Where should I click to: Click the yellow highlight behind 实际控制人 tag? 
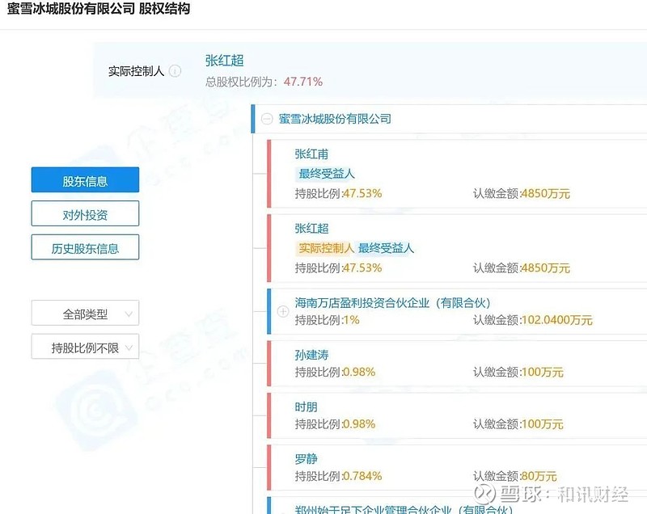pyautogui.click(x=329, y=249)
